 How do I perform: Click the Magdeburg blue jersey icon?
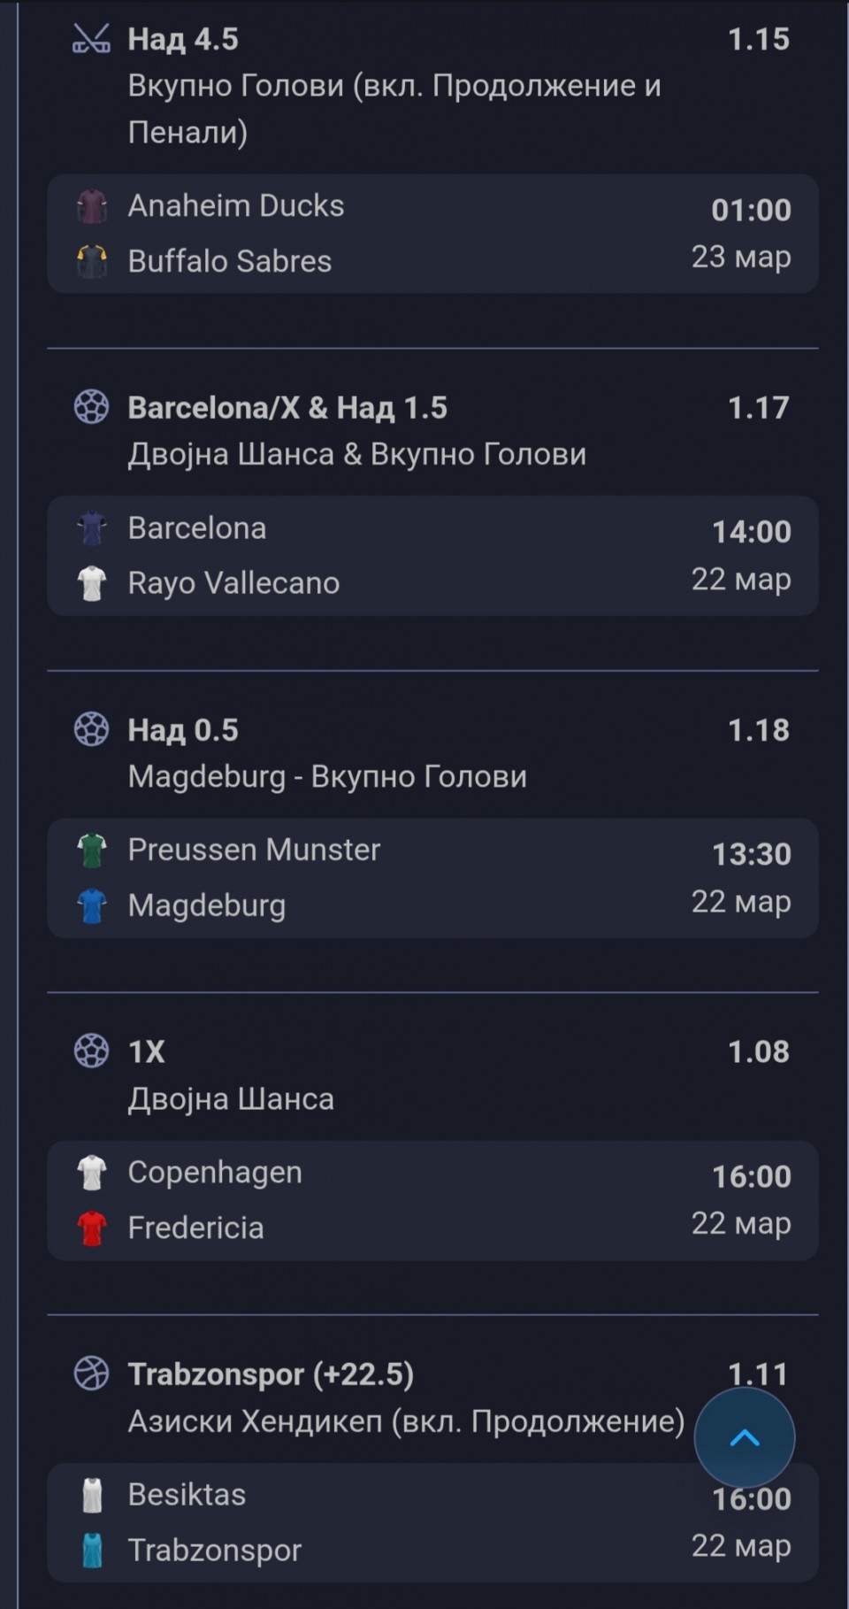[x=92, y=905]
